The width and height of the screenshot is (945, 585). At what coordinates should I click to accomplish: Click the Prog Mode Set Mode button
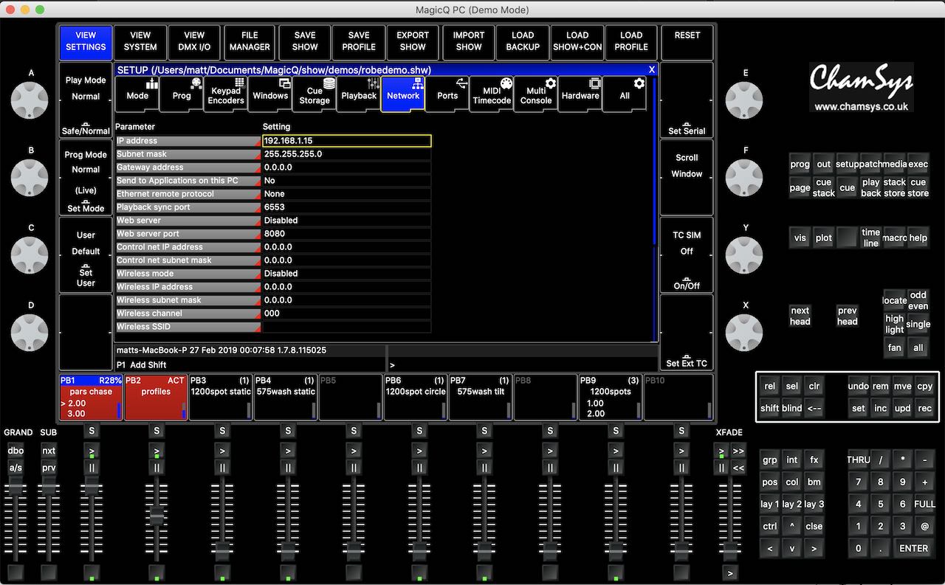click(x=86, y=178)
